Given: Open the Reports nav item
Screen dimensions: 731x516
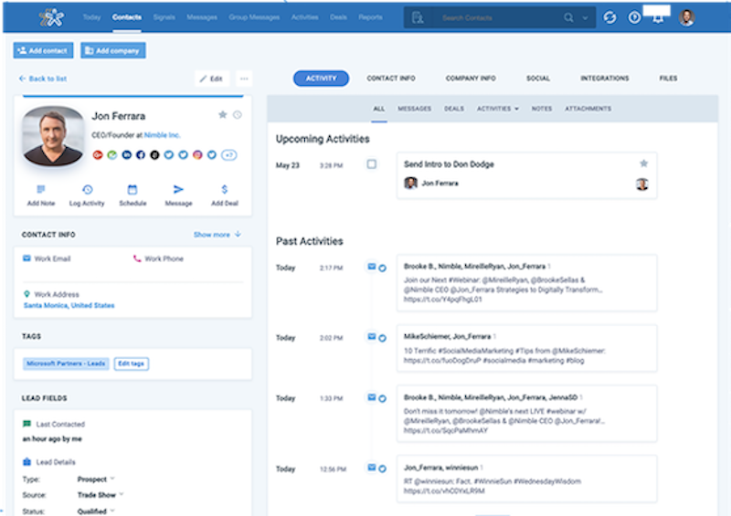Looking at the screenshot, I should (371, 17).
